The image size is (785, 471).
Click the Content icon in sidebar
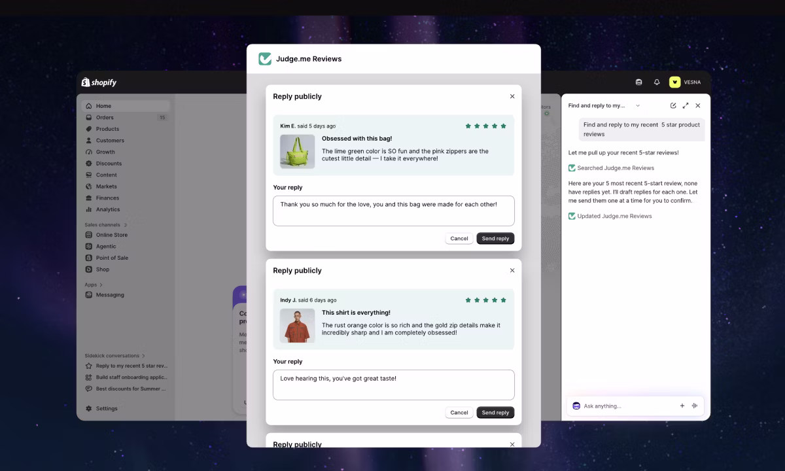tap(89, 175)
